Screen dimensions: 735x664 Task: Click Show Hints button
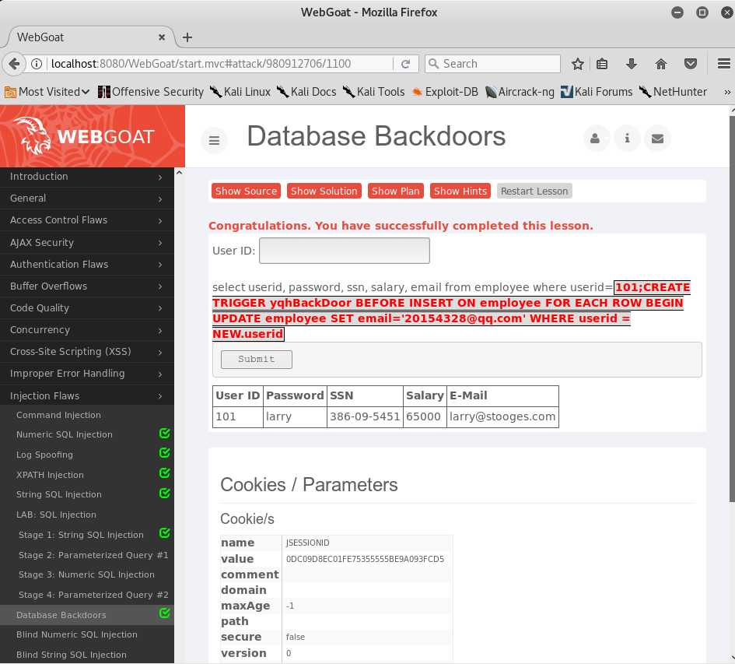point(460,191)
